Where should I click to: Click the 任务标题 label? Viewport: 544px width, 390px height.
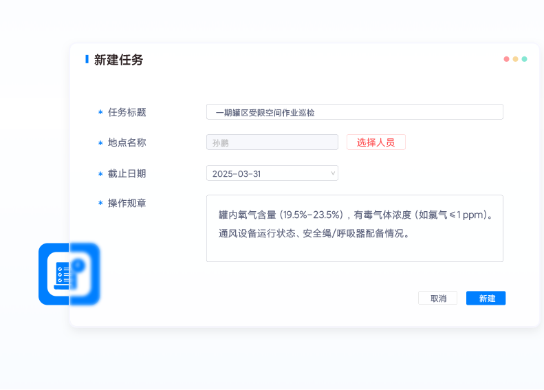click(x=127, y=113)
